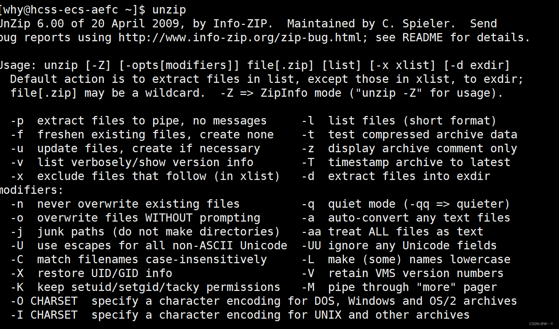
Task: Click the "-t" test compressed archive option
Action: (308, 135)
